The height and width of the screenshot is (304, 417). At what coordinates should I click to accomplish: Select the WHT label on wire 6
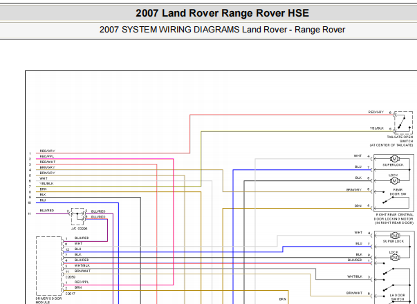(x=44, y=178)
